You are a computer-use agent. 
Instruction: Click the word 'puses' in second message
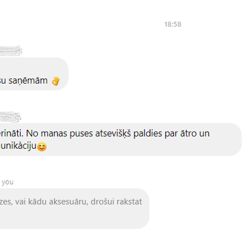pyautogui.click(x=81, y=134)
